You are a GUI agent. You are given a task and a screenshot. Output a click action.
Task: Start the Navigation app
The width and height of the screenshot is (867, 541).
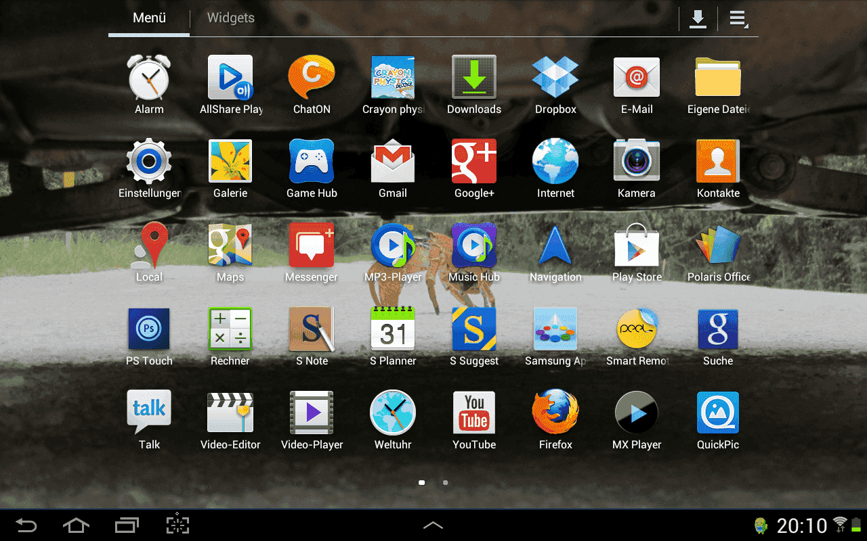tap(555, 253)
